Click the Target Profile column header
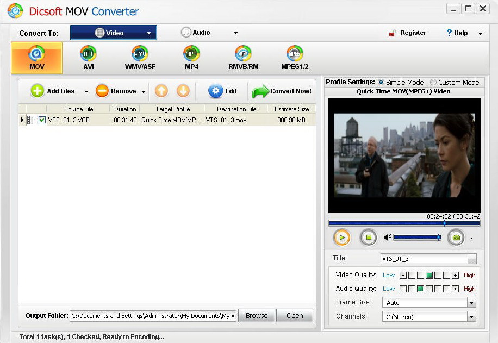 tap(172, 109)
